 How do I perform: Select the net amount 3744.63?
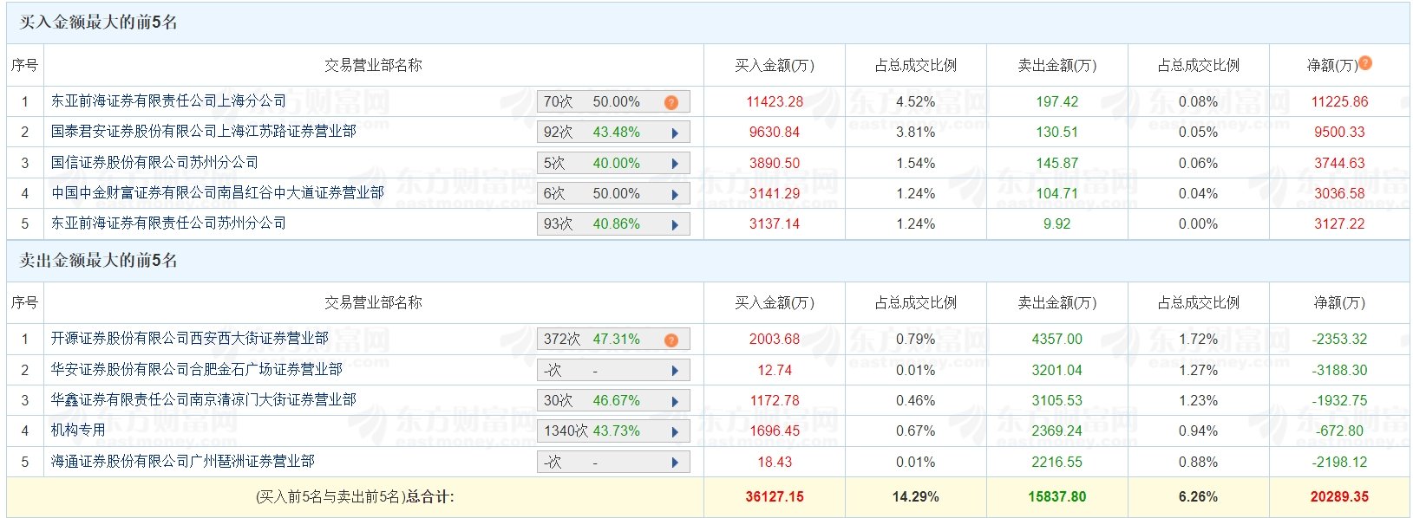(1339, 164)
